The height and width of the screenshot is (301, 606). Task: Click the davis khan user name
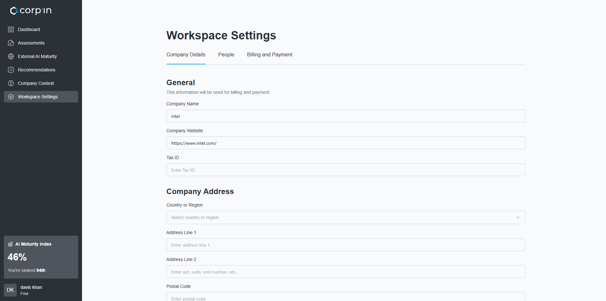[31, 287]
